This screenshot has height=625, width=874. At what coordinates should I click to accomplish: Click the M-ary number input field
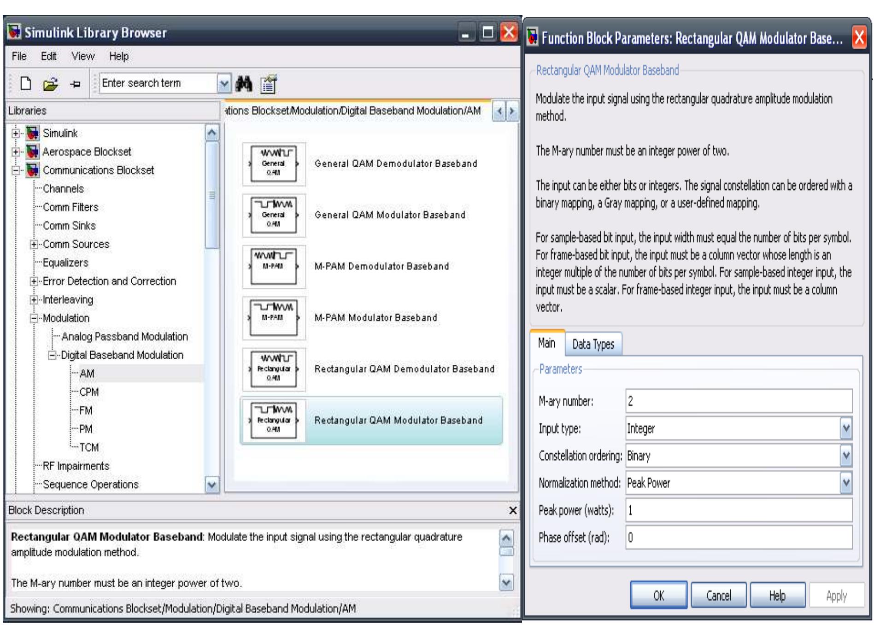(x=738, y=401)
